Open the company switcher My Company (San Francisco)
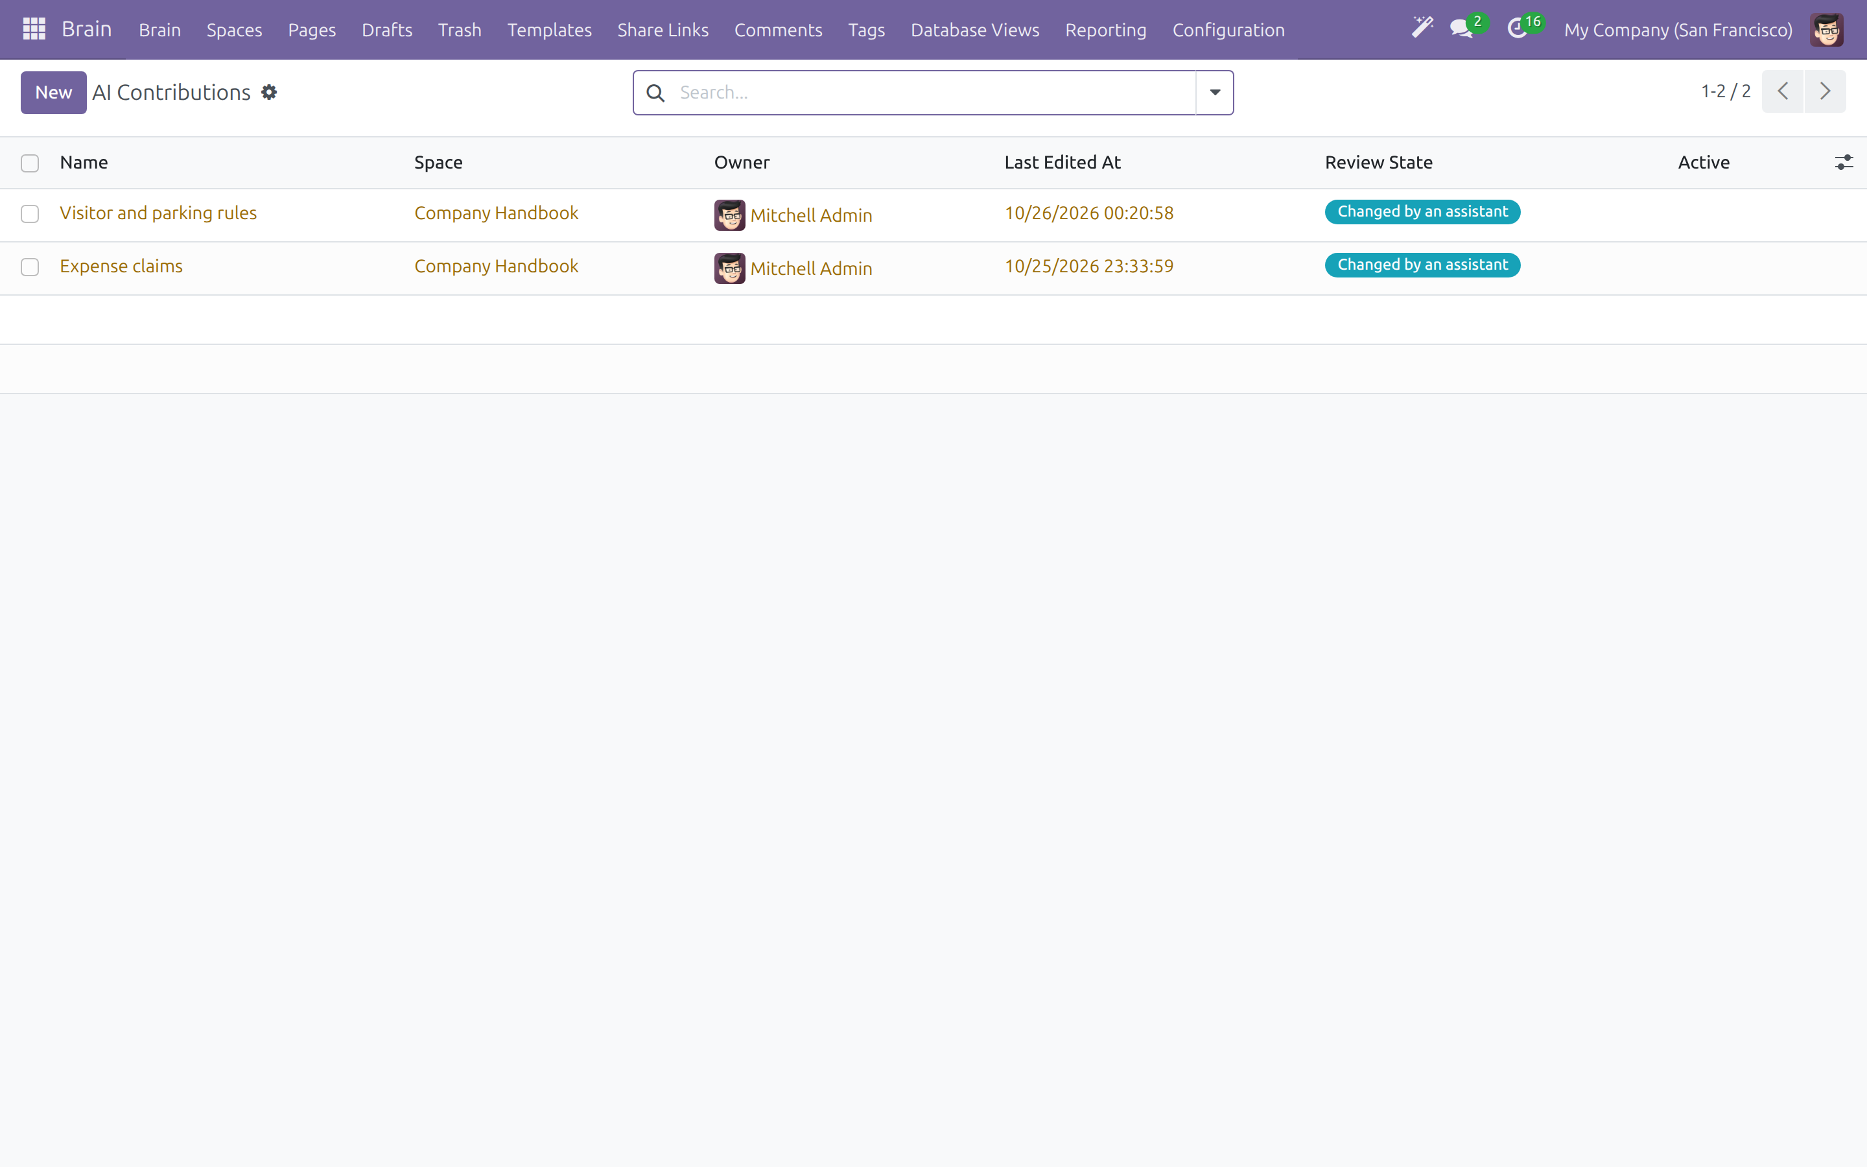Image resolution: width=1867 pixels, height=1167 pixels. pos(1678,30)
